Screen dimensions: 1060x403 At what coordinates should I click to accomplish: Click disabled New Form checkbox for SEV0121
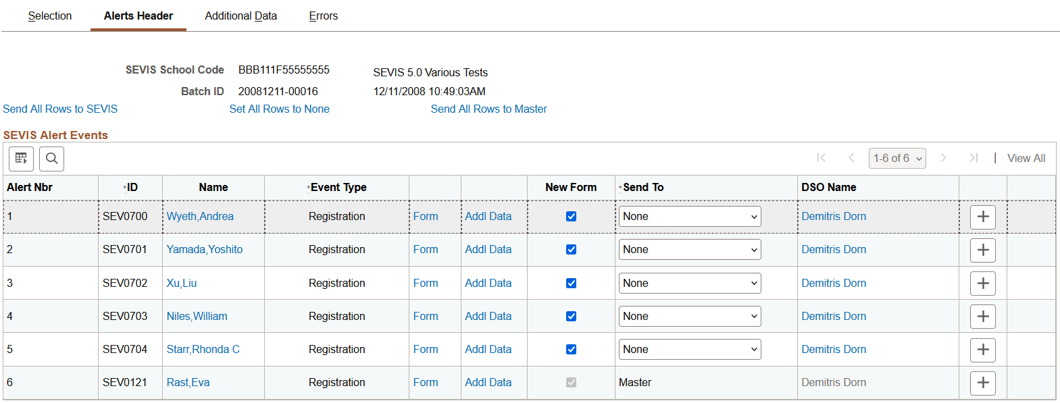pos(571,383)
